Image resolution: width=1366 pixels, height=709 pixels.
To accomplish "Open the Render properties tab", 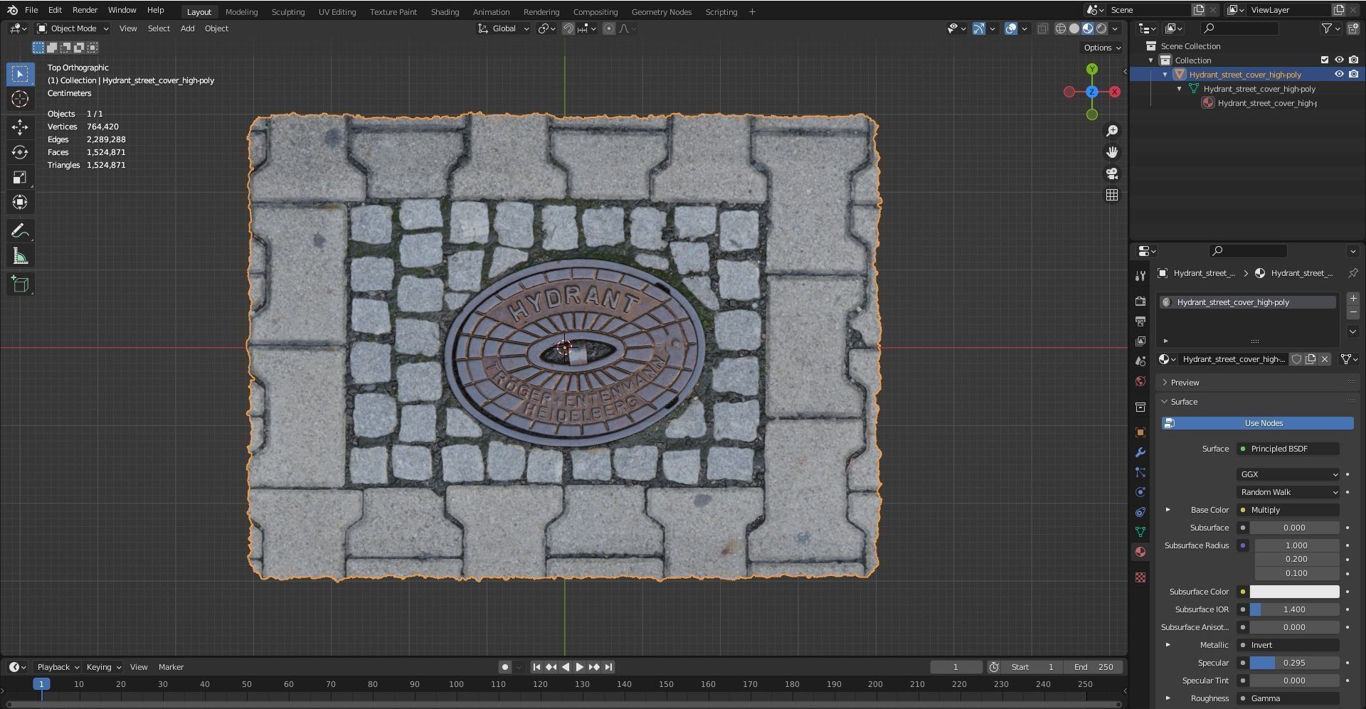I will tap(1140, 302).
